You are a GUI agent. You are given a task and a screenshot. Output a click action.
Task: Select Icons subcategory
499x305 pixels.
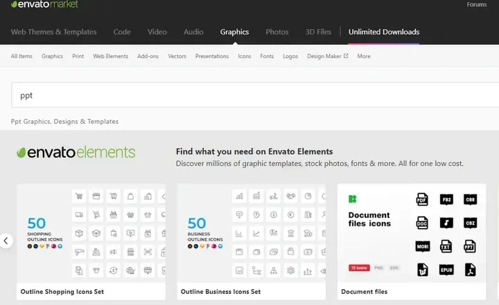244,56
